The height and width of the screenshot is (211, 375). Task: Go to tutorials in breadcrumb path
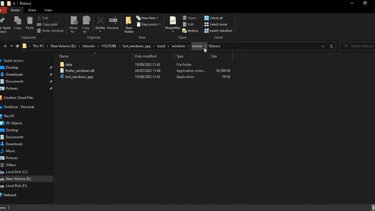(x=88, y=46)
